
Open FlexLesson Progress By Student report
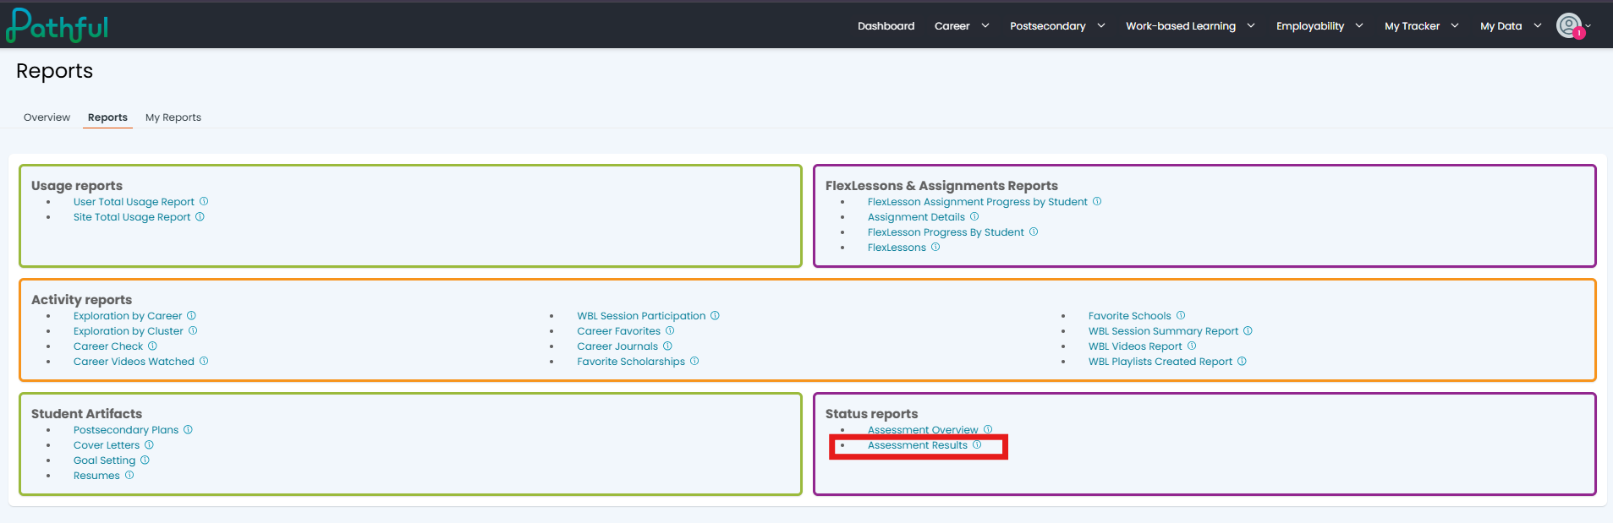[946, 232]
